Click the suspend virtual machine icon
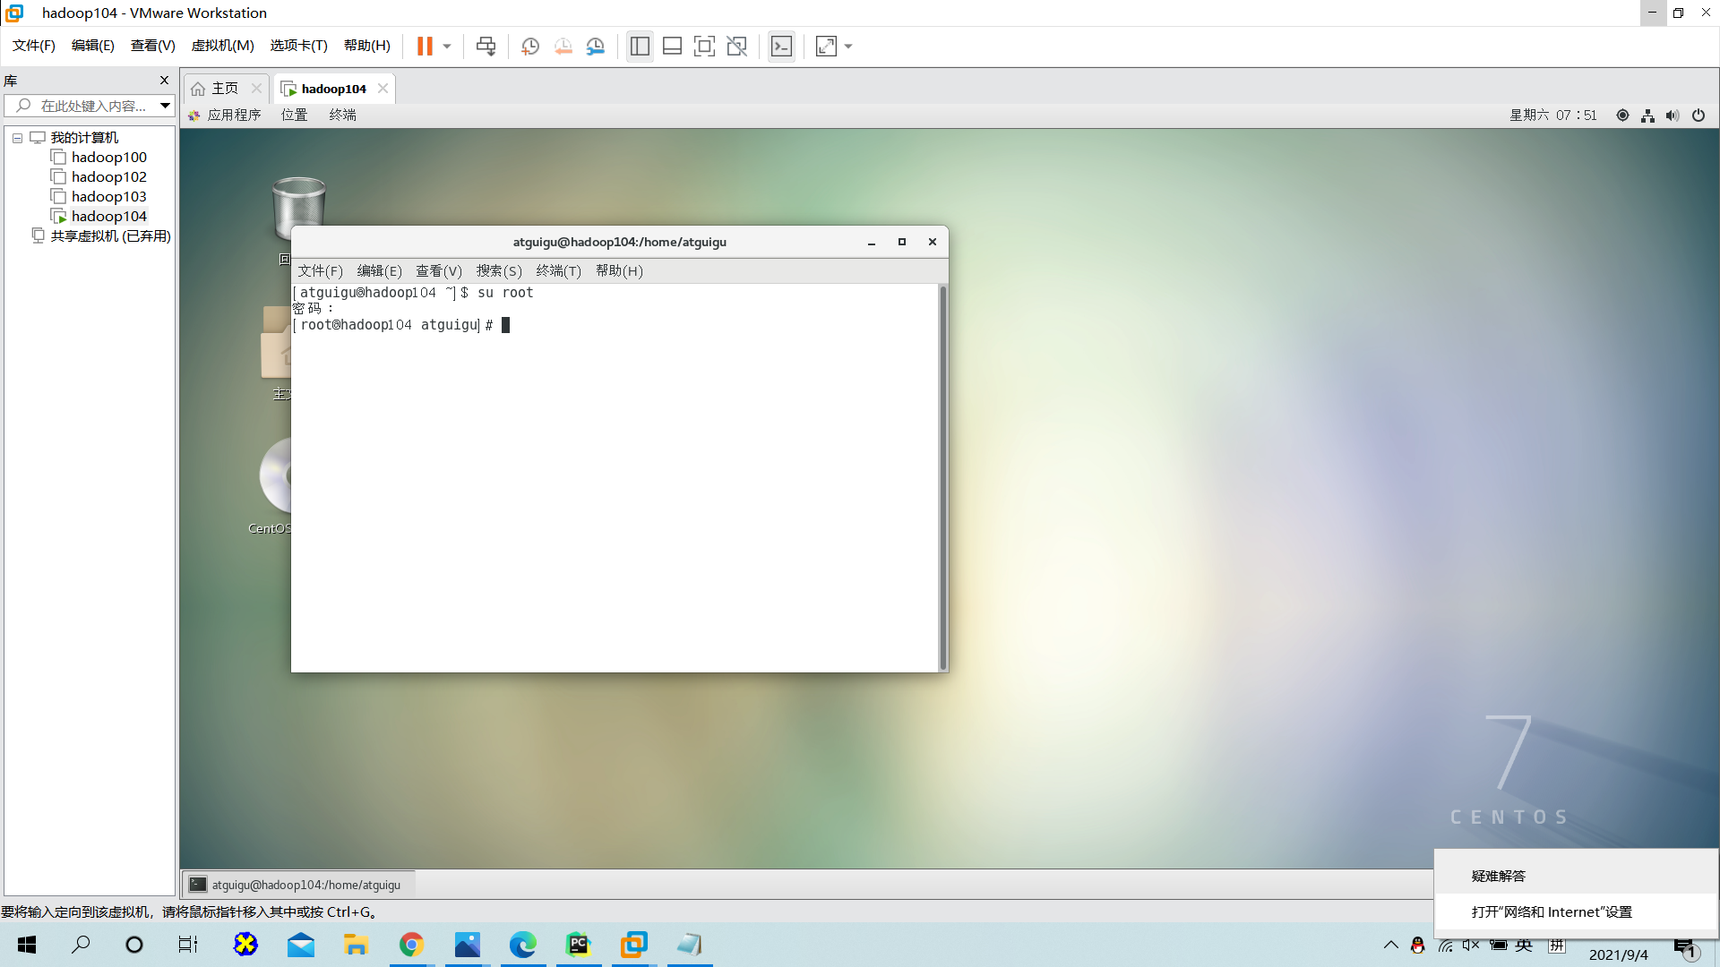Viewport: 1720px width, 967px height. pyautogui.click(x=426, y=45)
